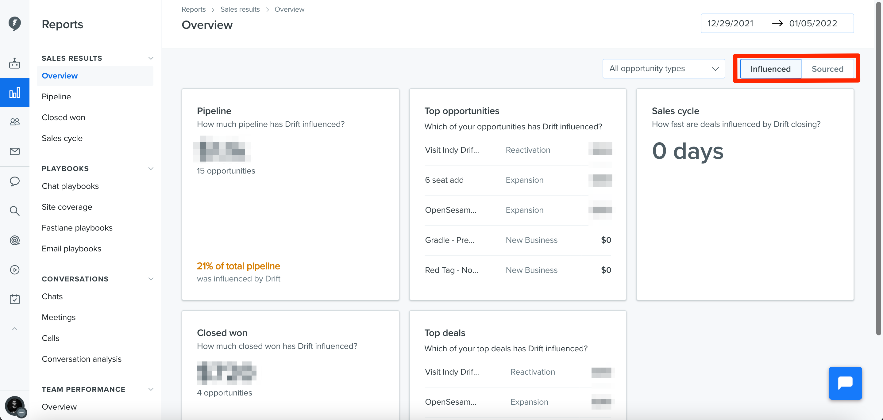
Task: Open the Closed won report
Action: coord(64,117)
